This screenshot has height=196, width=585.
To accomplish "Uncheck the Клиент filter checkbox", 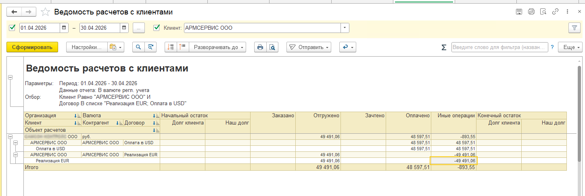I will pyautogui.click(x=157, y=28).
